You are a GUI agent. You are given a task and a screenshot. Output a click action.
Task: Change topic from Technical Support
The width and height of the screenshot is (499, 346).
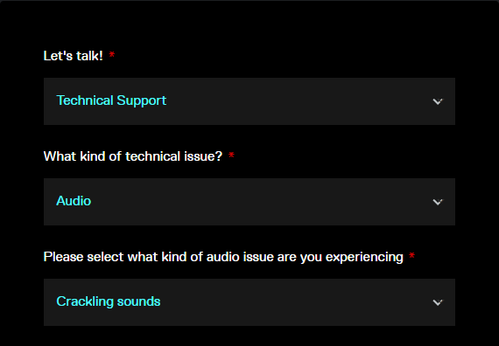click(x=249, y=101)
